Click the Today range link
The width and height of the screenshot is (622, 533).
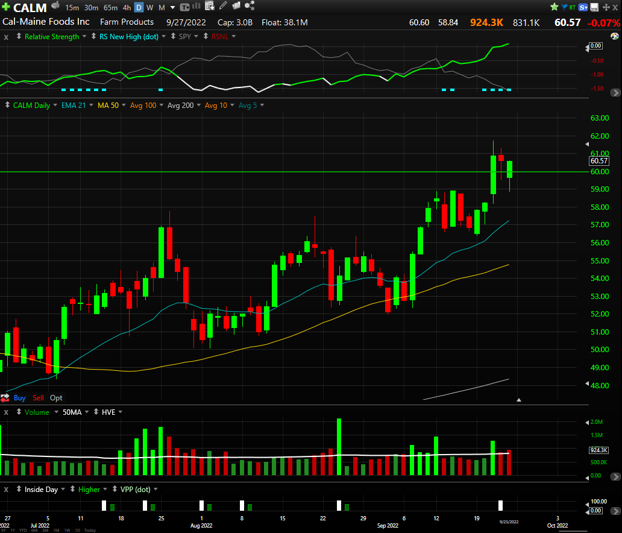coord(90,530)
